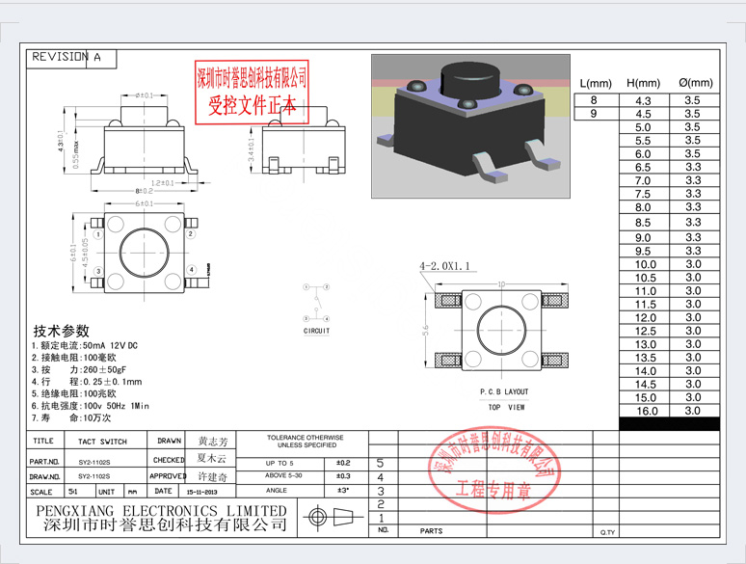Click the Ø value in the 7.0 row
The image size is (746, 564).
[x=693, y=180]
